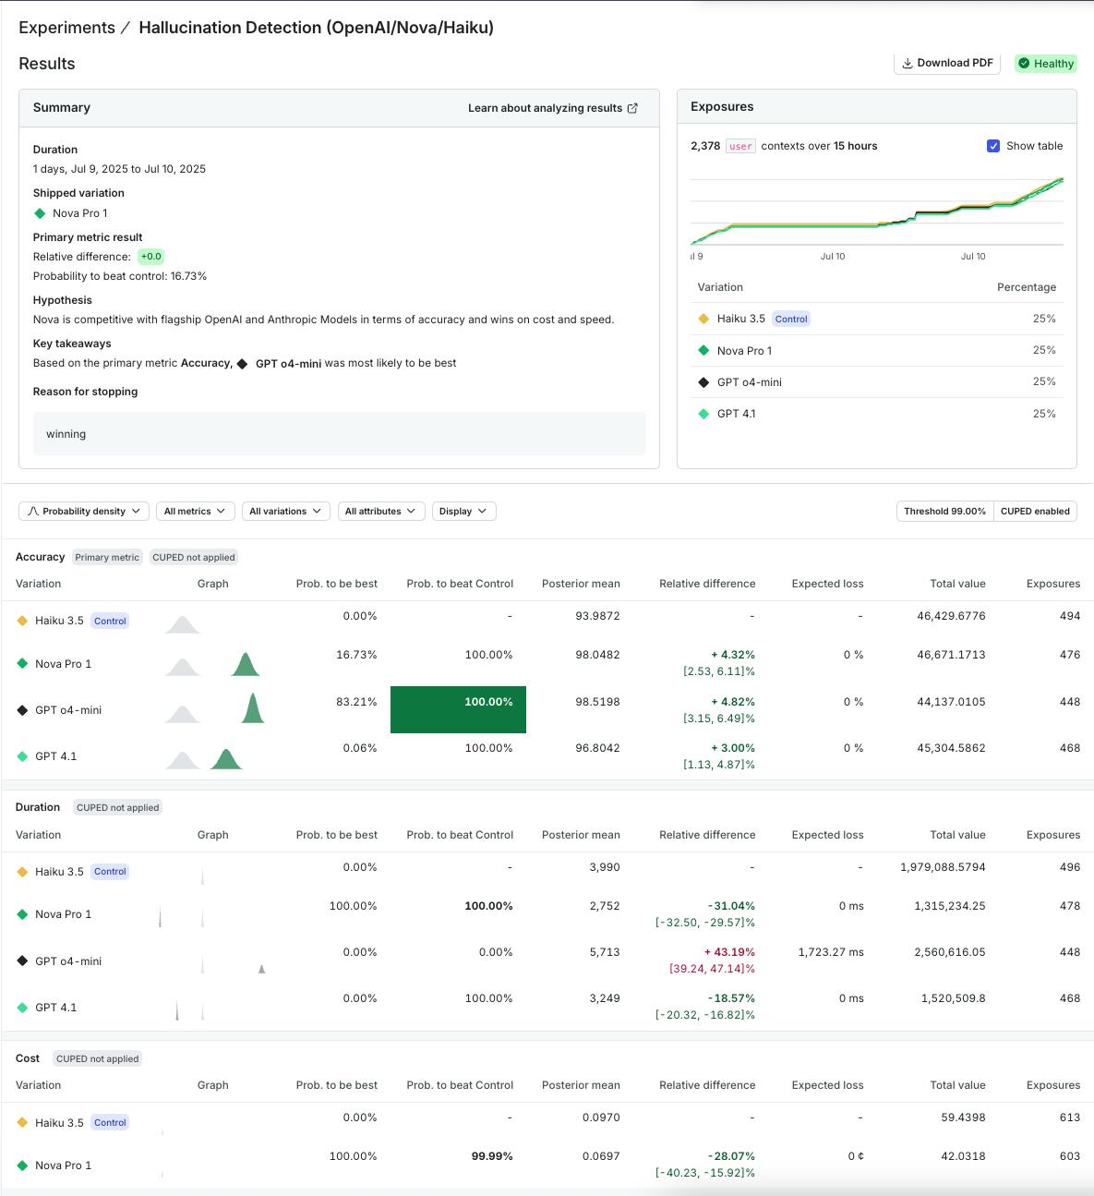Click the + 4.32% relative difference value
This screenshot has height=1196, width=1094.
[733, 655]
